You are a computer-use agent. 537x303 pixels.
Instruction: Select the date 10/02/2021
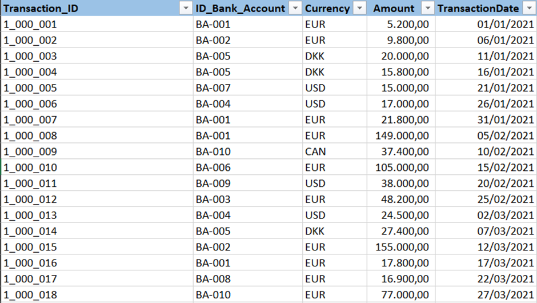click(506, 151)
